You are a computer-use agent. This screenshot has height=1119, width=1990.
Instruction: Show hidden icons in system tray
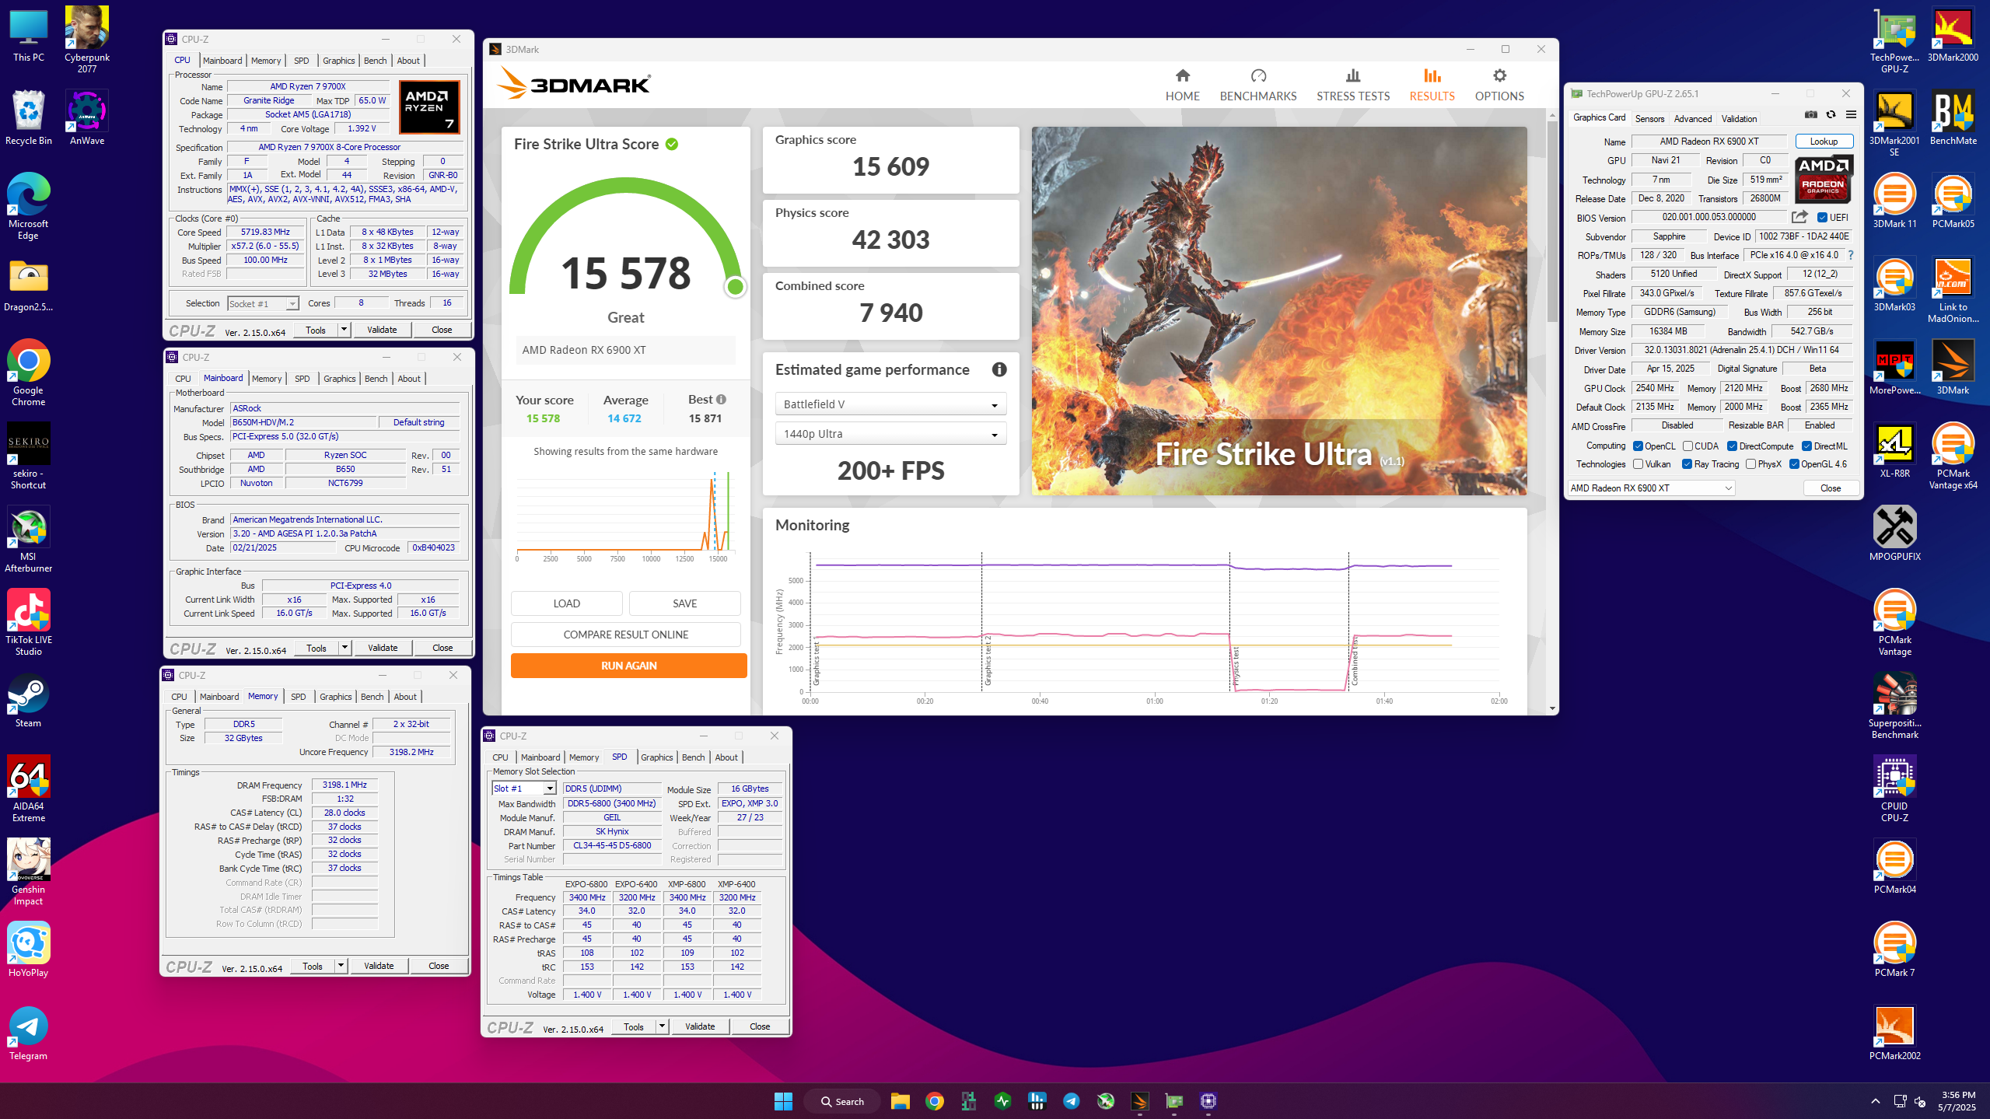[x=1875, y=1101]
